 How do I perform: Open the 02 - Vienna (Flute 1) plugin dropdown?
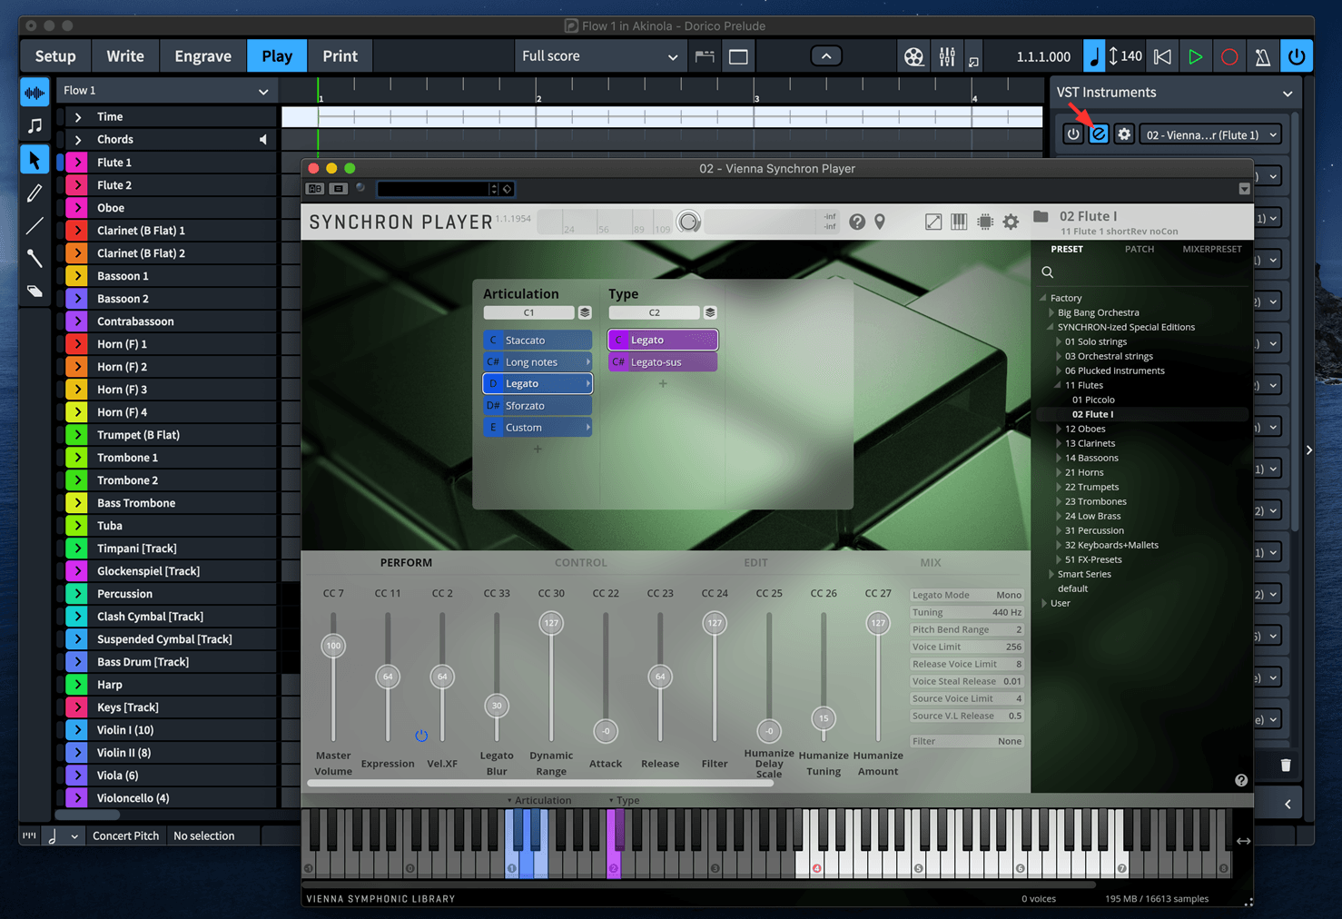(x=1210, y=134)
